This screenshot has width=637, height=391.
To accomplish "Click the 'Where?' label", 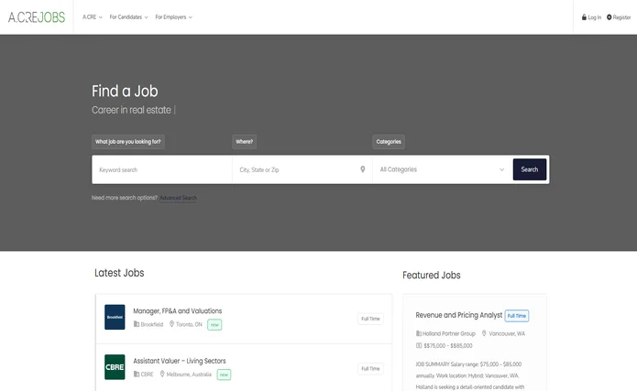I will pos(244,142).
